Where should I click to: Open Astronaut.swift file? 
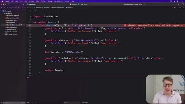click(x=12, y=20)
